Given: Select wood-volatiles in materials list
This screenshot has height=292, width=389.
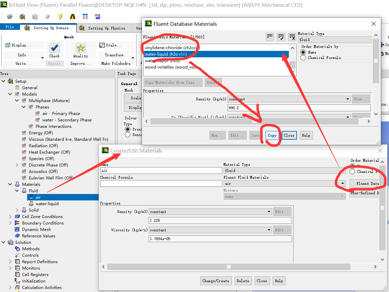Looking at the screenshot, I should [216, 67].
